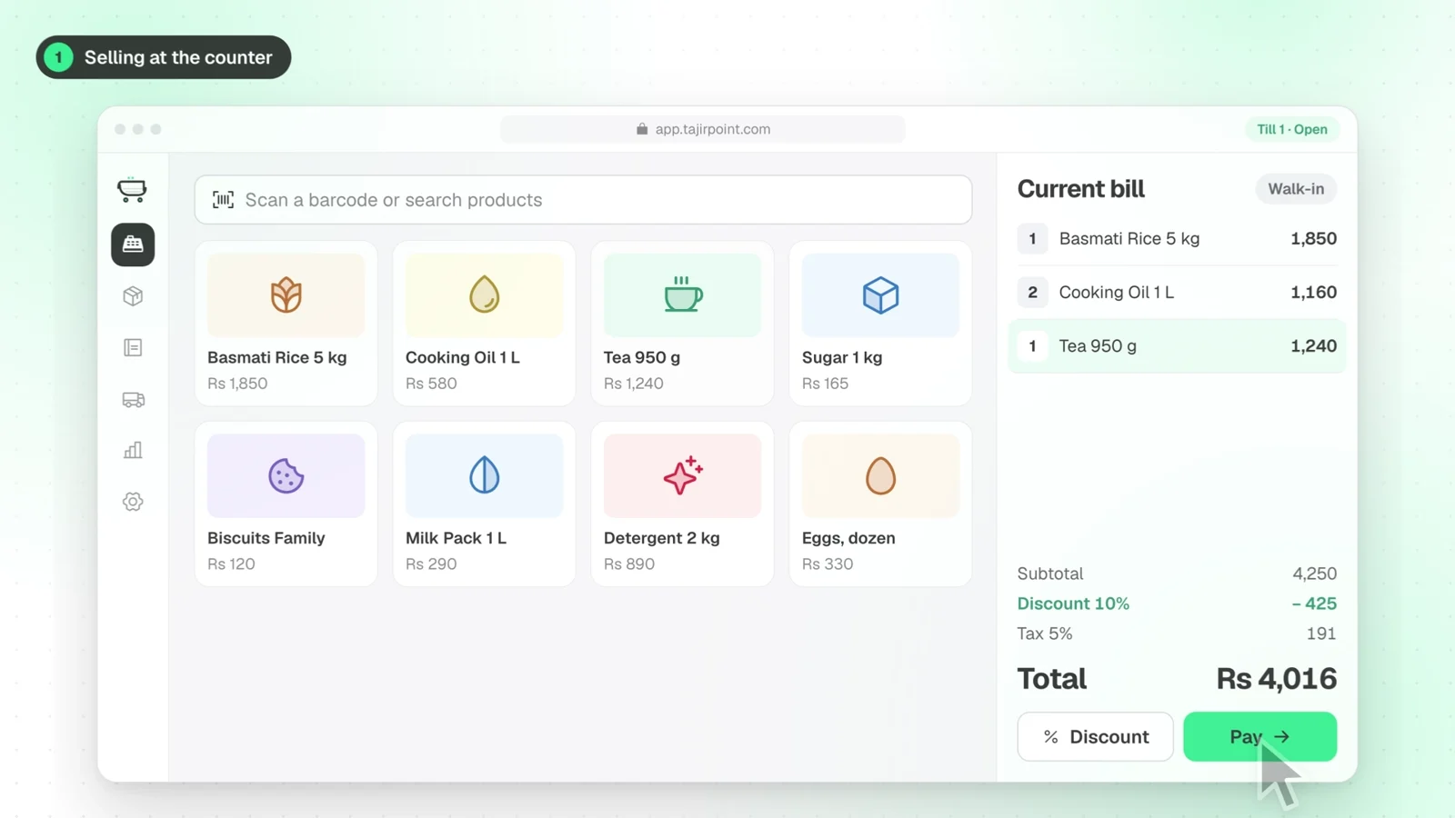Click the oil drop icon on Cooking Oil
Image resolution: width=1455 pixels, height=818 pixels.
click(x=484, y=294)
